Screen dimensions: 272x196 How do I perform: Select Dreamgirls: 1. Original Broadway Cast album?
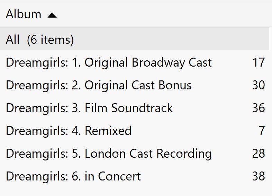click(109, 62)
